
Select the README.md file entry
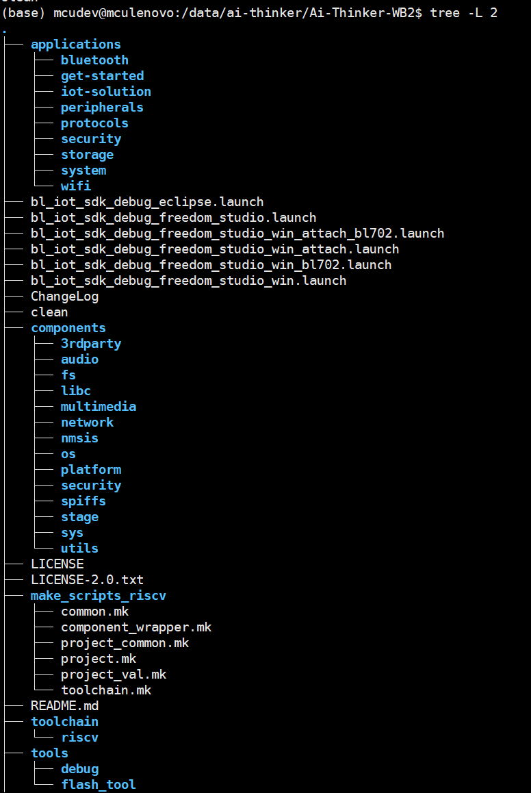(x=65, y=705)
